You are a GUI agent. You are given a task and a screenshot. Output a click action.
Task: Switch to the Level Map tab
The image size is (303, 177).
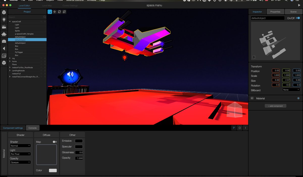click(x=47, y=6)
